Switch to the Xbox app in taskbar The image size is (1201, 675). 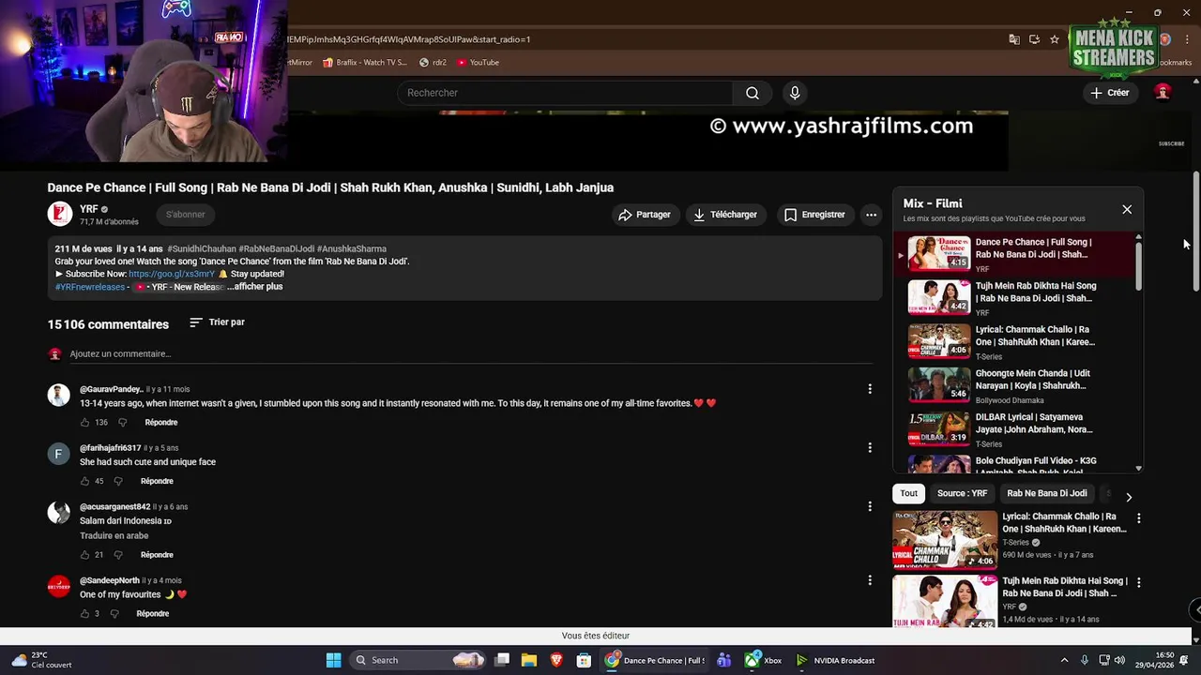[764, 660]
